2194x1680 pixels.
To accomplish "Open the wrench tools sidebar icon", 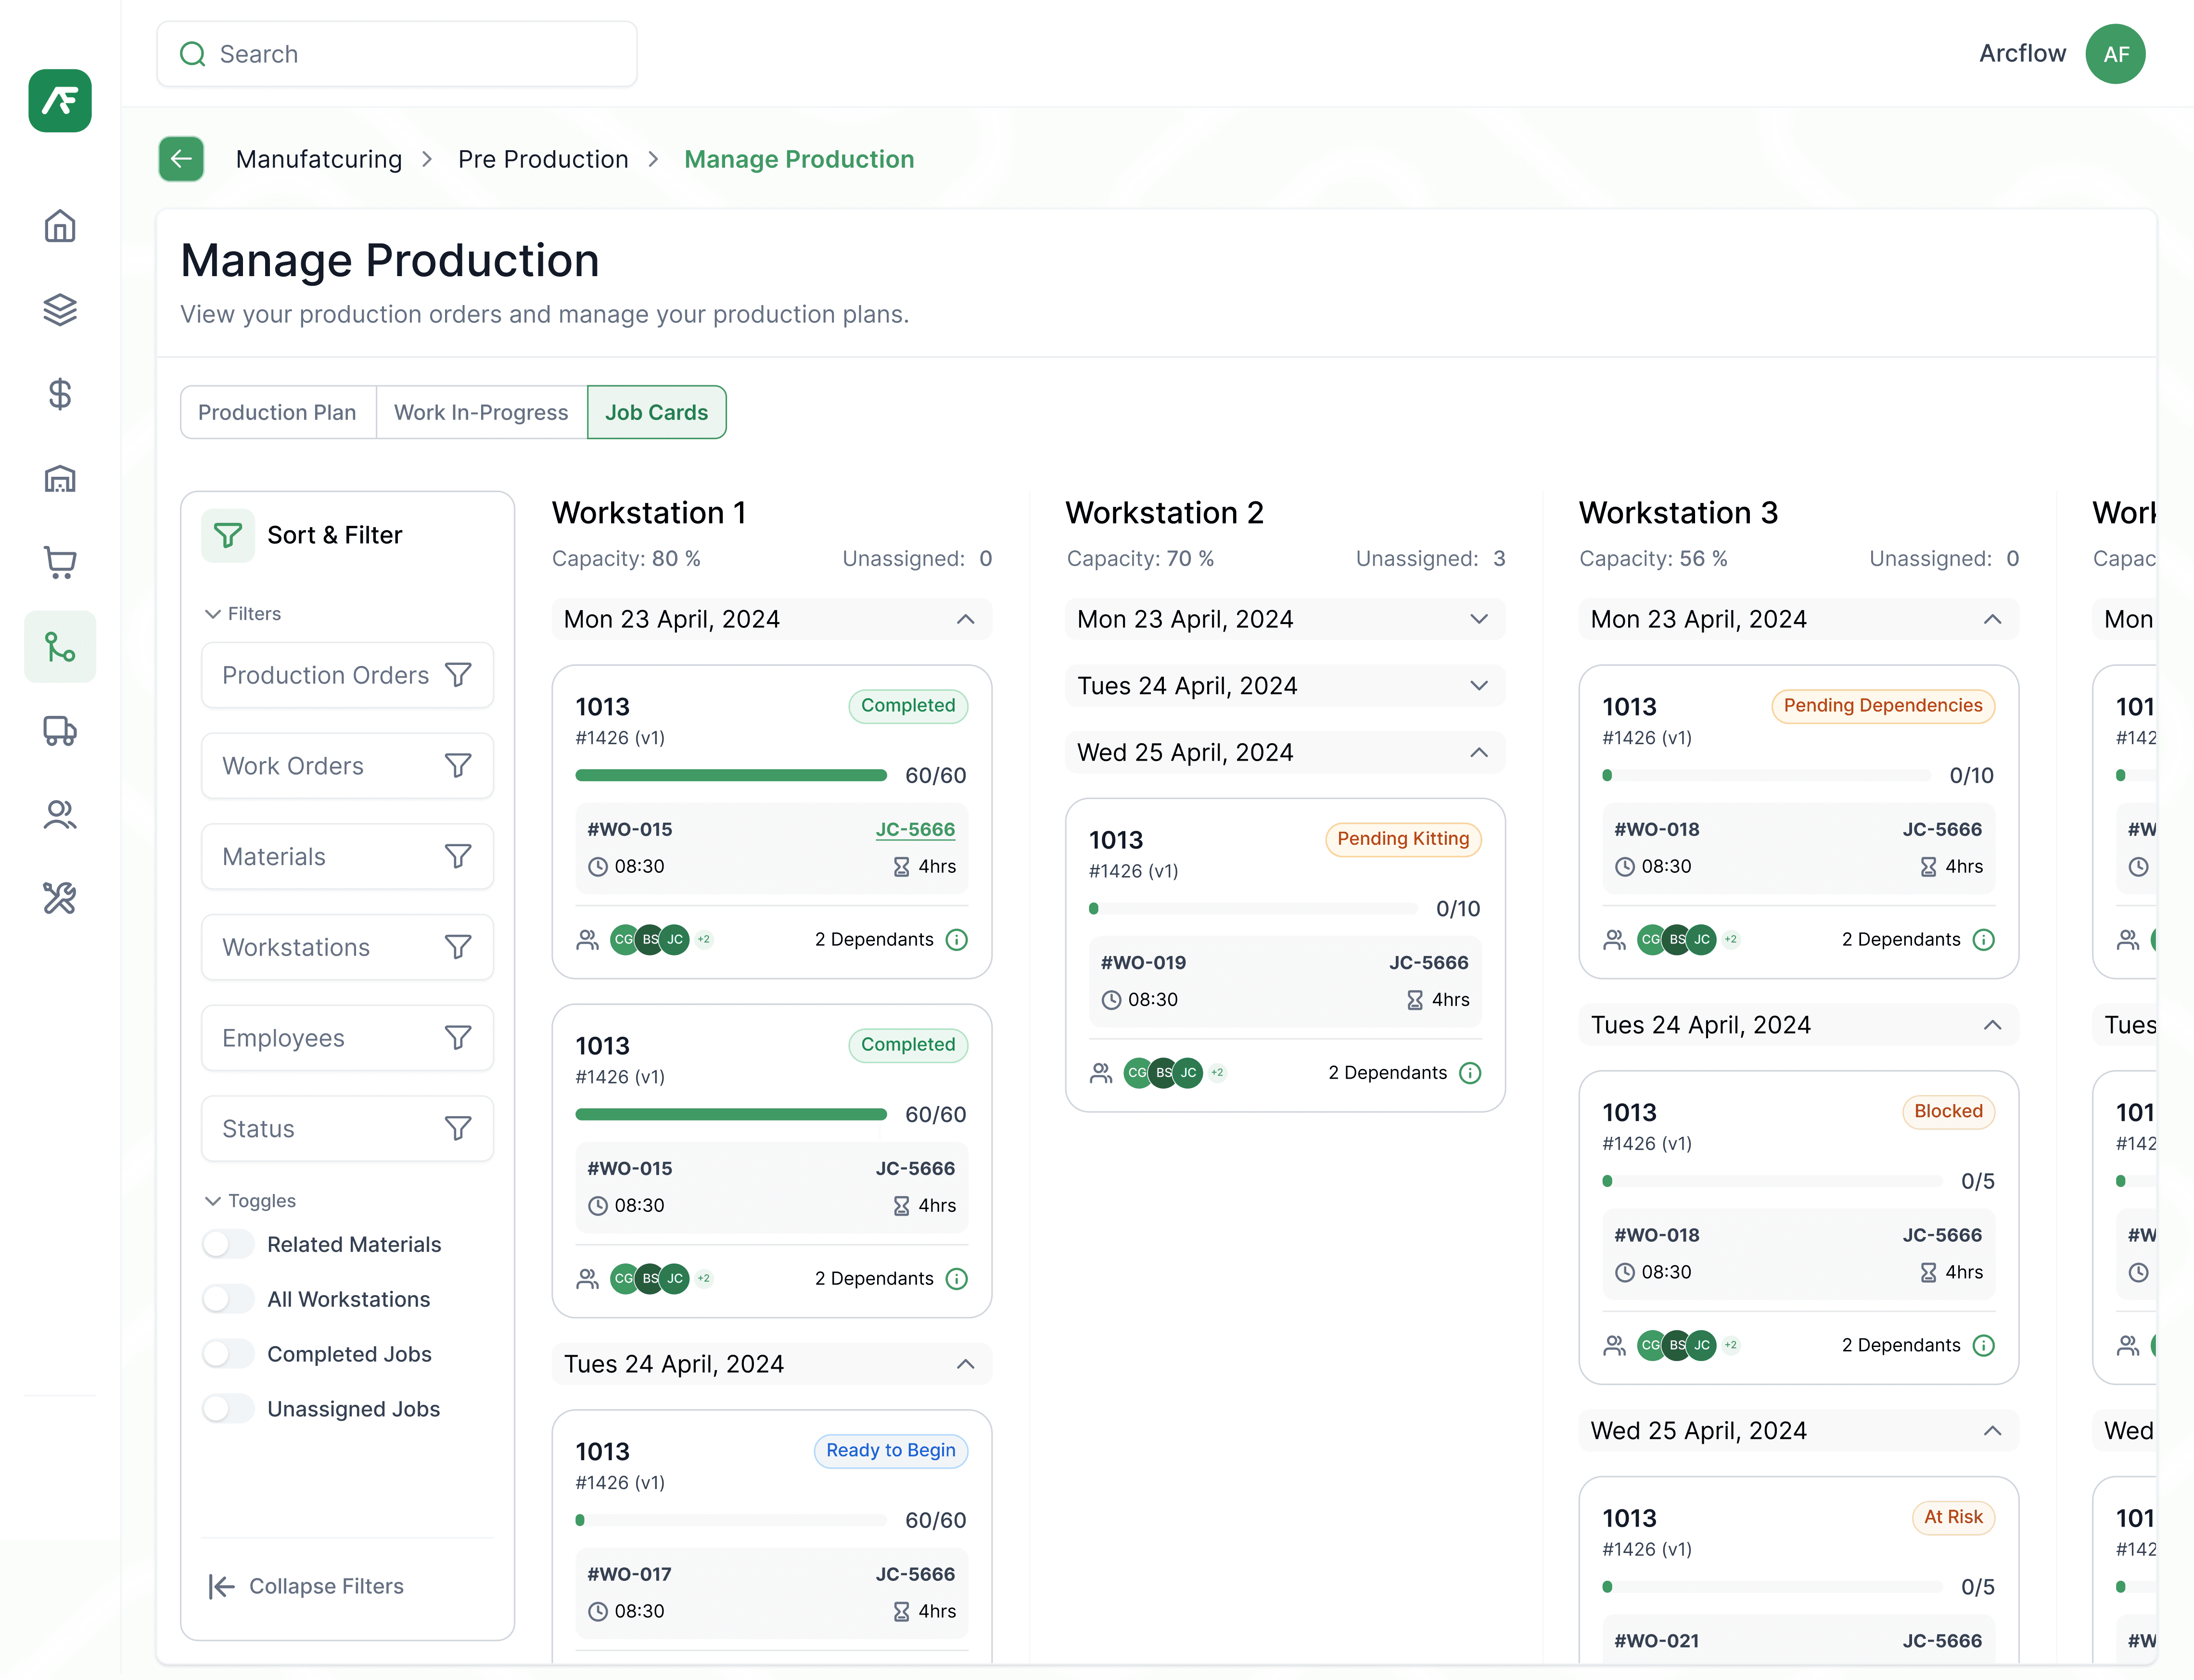I will (x=60, y=898).
